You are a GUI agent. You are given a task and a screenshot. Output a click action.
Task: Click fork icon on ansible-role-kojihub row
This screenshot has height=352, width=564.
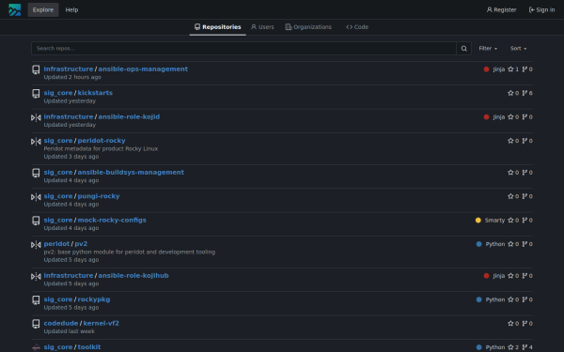pyautogui.click(x=525, y=275)
